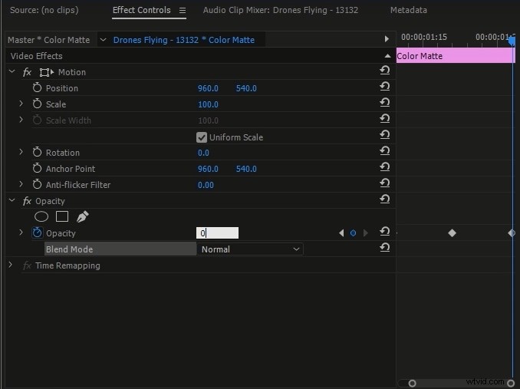Viewport: 520px width, 389px height.
Task: Uncheck the Uniform Scale checkbox
Action: pyautogui.click(x=202, y=137)
